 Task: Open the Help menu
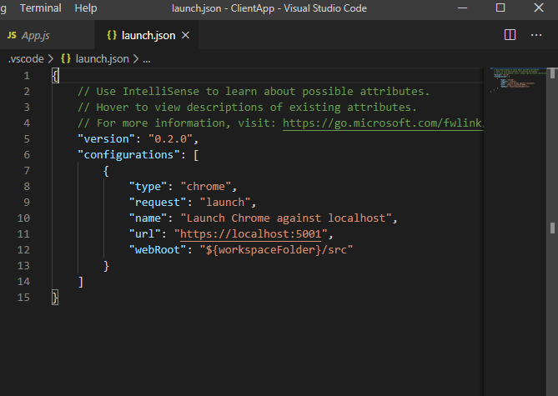pyautogui.click(x=86, y=8)
